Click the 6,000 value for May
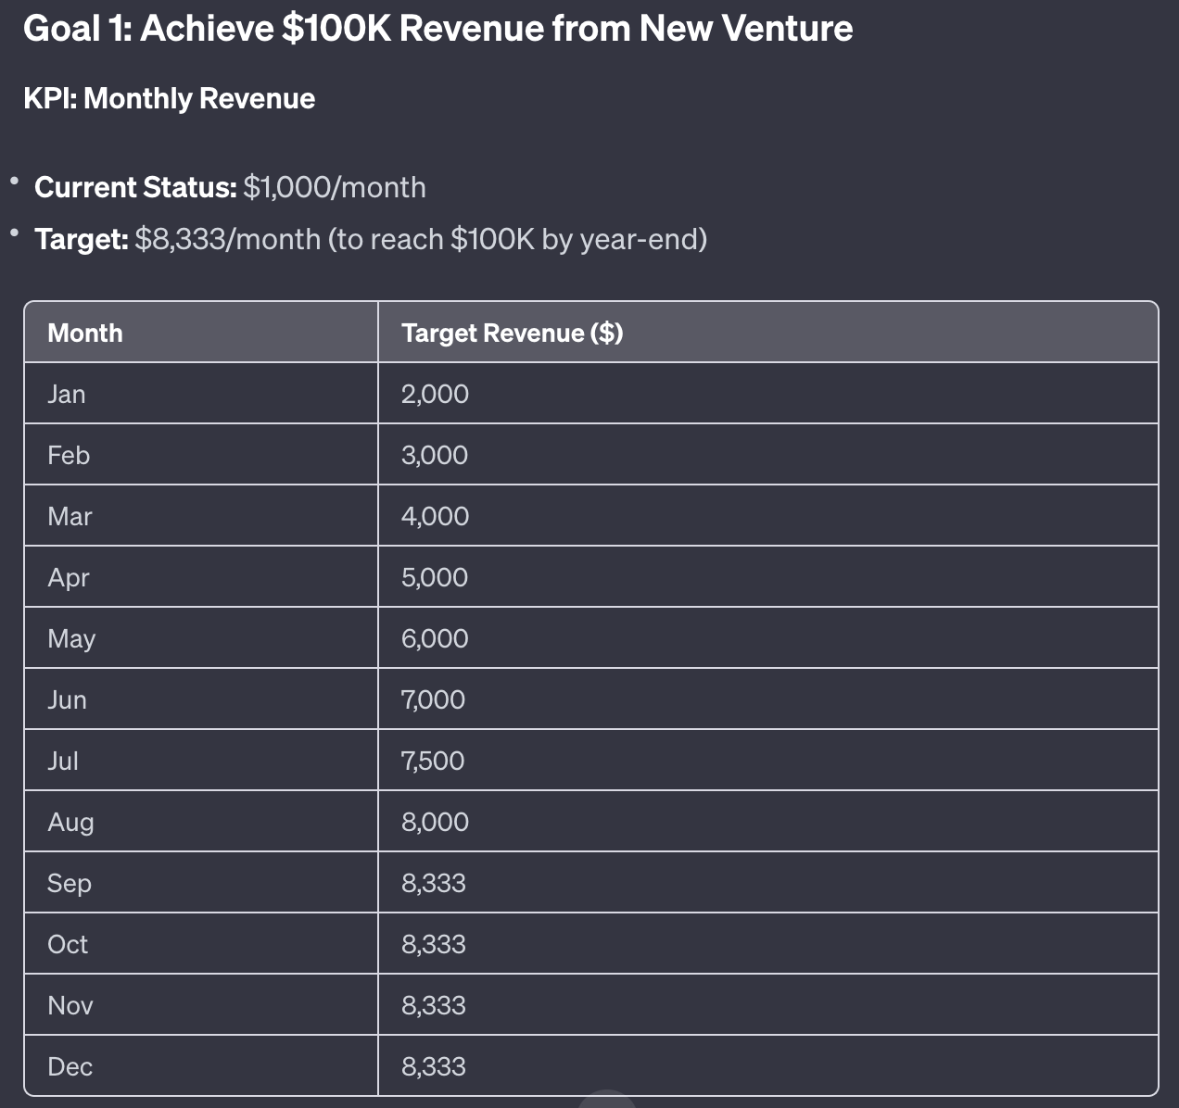Screen dimensions: 1179x1108 (x=435, y=638)
